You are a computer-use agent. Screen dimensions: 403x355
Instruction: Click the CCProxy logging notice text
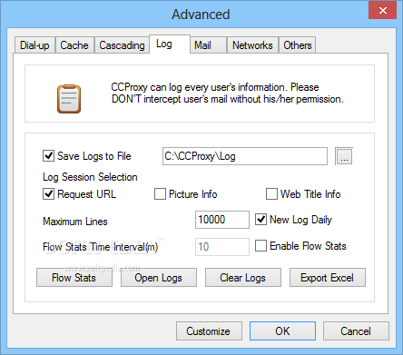pyautogui.click(x=227, y=94)
